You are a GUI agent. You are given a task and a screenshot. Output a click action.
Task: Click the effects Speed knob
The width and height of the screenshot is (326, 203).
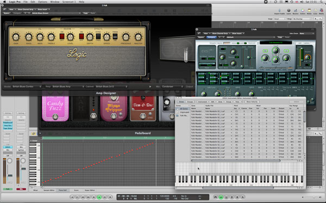click(x=106, y=37)
